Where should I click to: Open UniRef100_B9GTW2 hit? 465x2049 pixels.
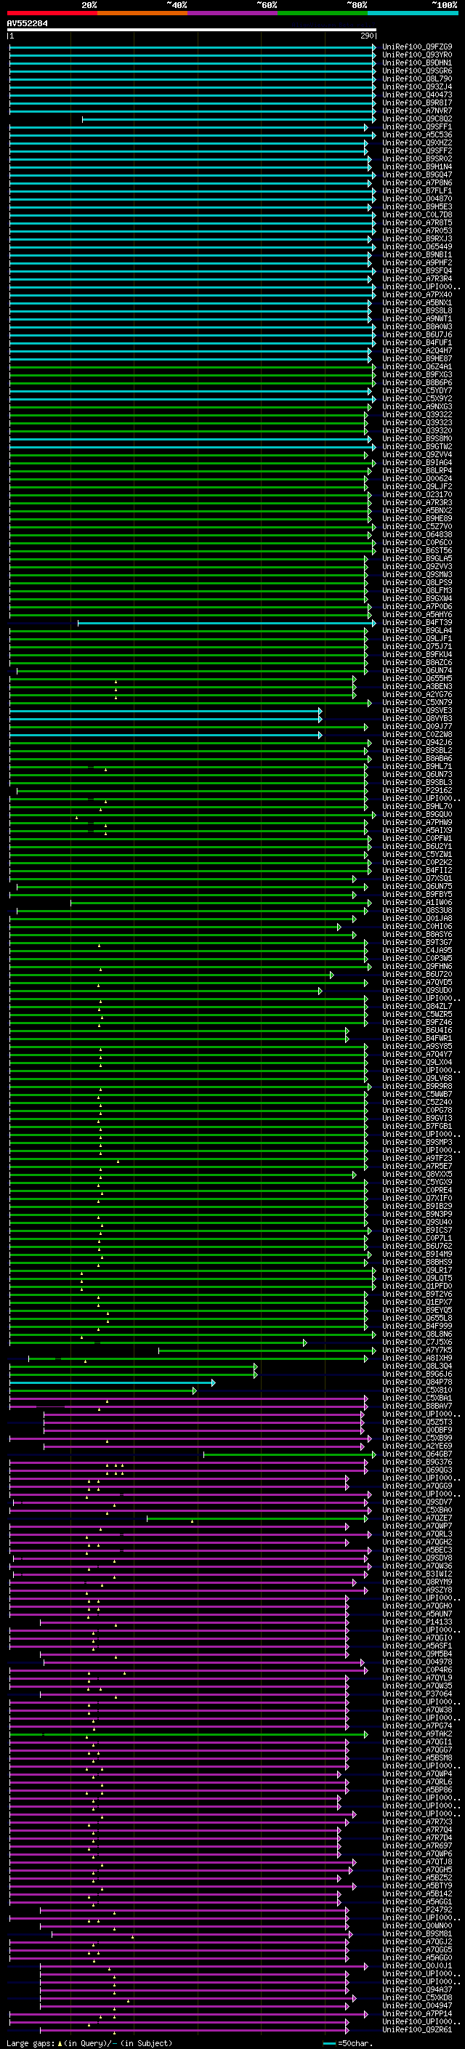click(417, 447)
